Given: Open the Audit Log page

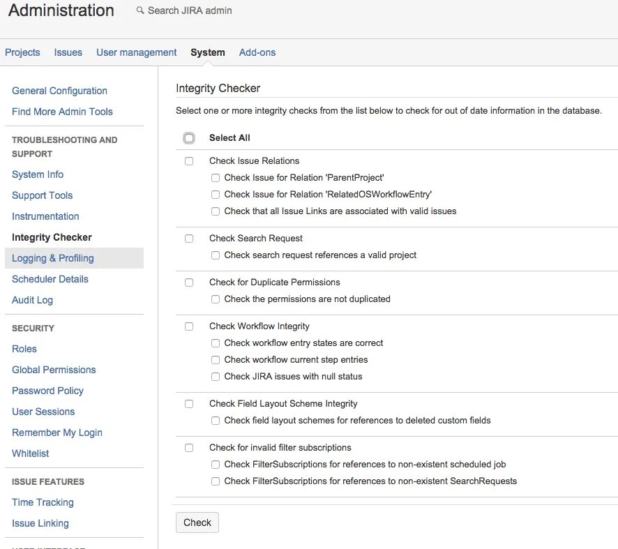Looking at the screenshot, I should click(32, 300).
